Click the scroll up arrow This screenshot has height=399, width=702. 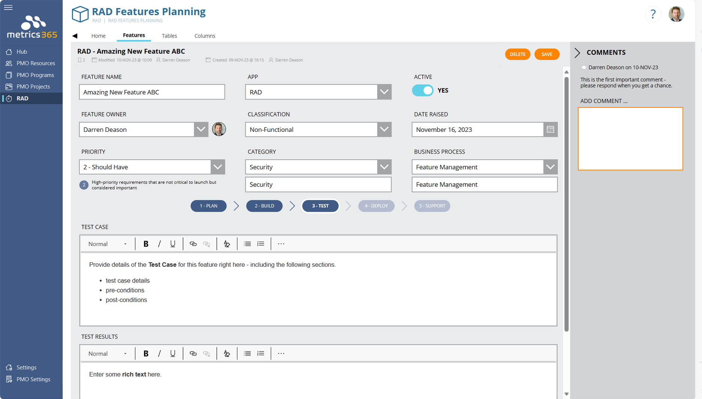(x=566, y=72)
